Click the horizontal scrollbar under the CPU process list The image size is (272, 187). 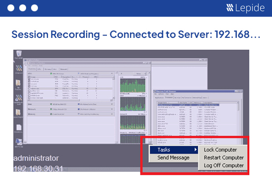tap(70, 100)
